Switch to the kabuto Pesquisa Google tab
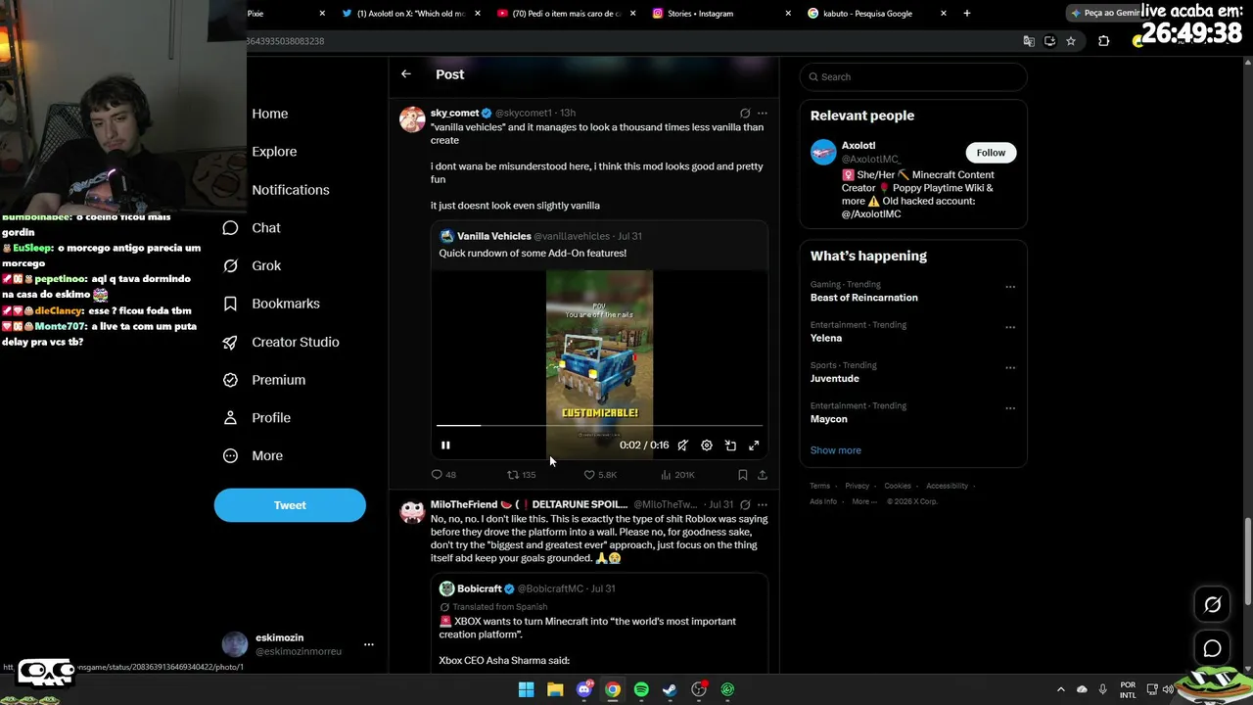The height and width of the screenshot is (705, 1253). tap(875, 14)
